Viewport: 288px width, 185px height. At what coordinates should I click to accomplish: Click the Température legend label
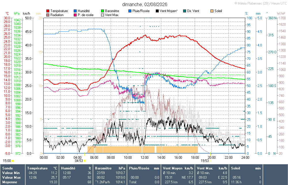coord(59,11)
